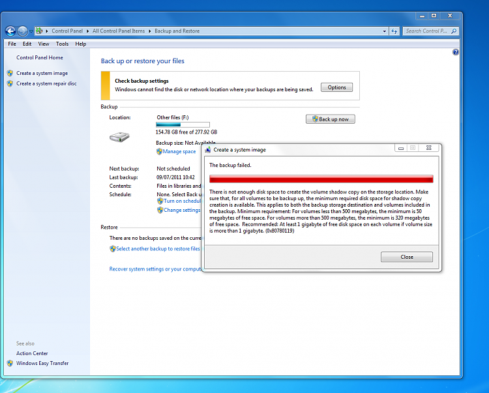
Task: Click the Back navigation arrow button
Action: (x=10, y=31)
